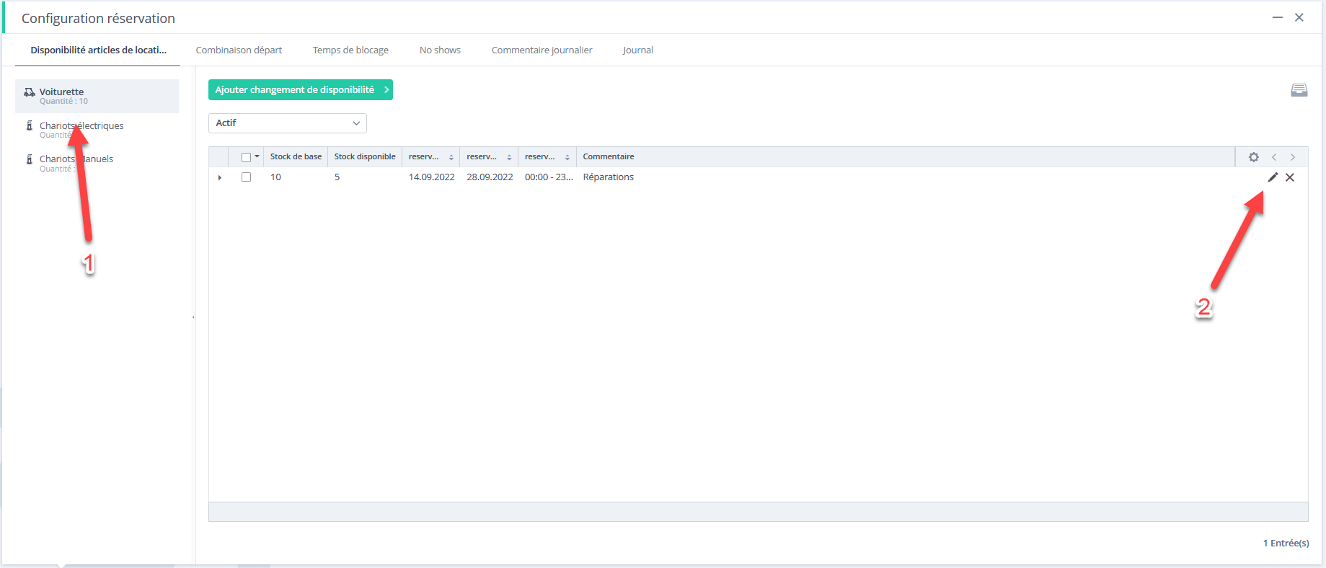Sort by third reserv... column arrows

[x=567, y=157]
